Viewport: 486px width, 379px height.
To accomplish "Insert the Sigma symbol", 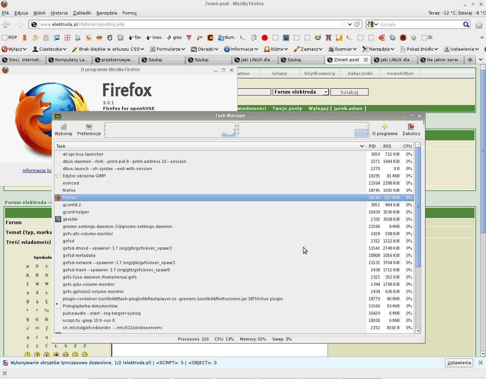I will coord(27,283).
